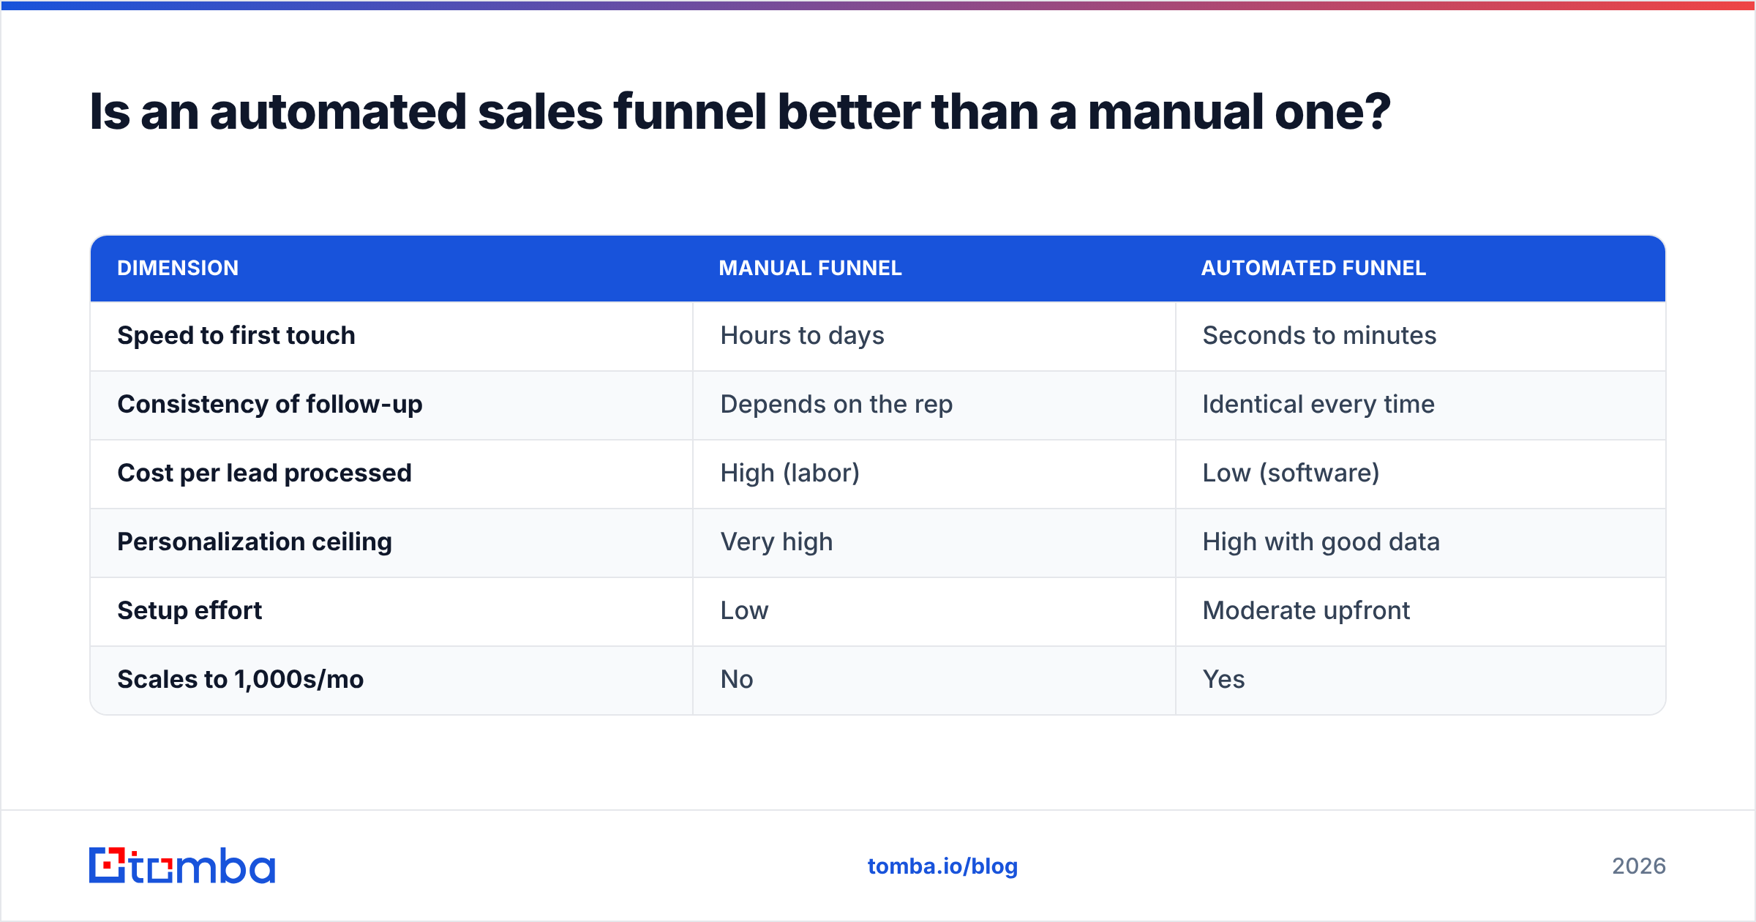Screen dimensions: 1756x922
Task: Select the 'Speed to first touch' row label
Action: (236, 335)
